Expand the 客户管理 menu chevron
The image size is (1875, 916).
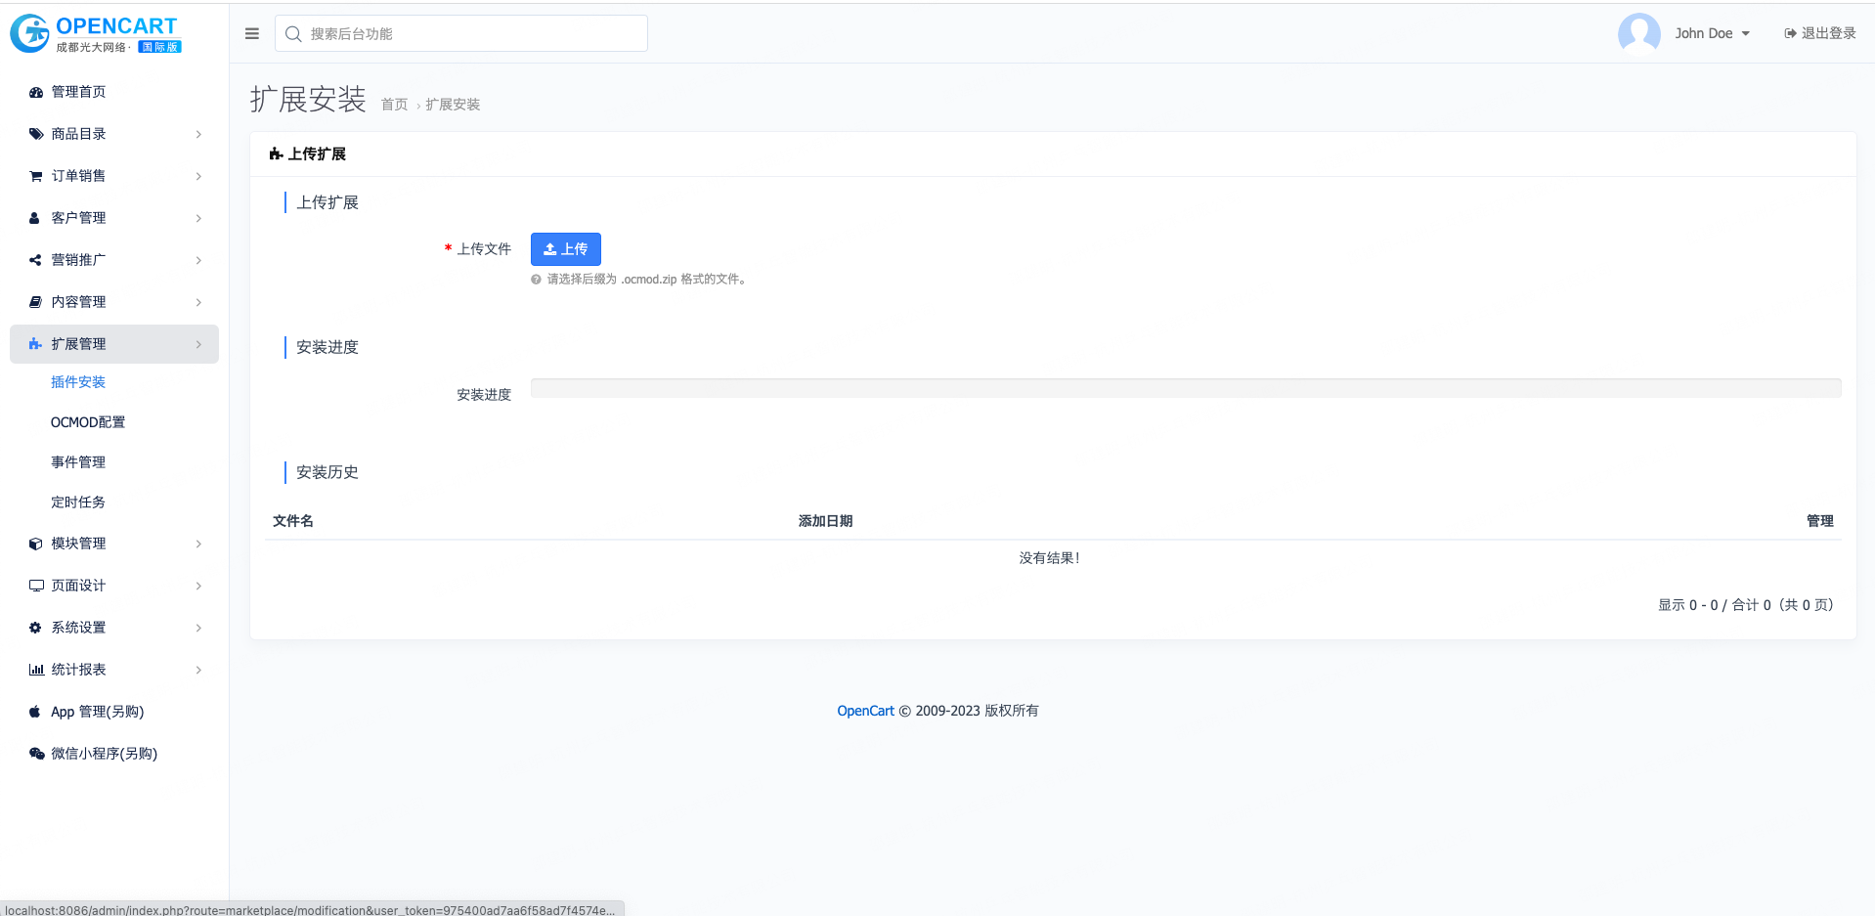point(198,218)
